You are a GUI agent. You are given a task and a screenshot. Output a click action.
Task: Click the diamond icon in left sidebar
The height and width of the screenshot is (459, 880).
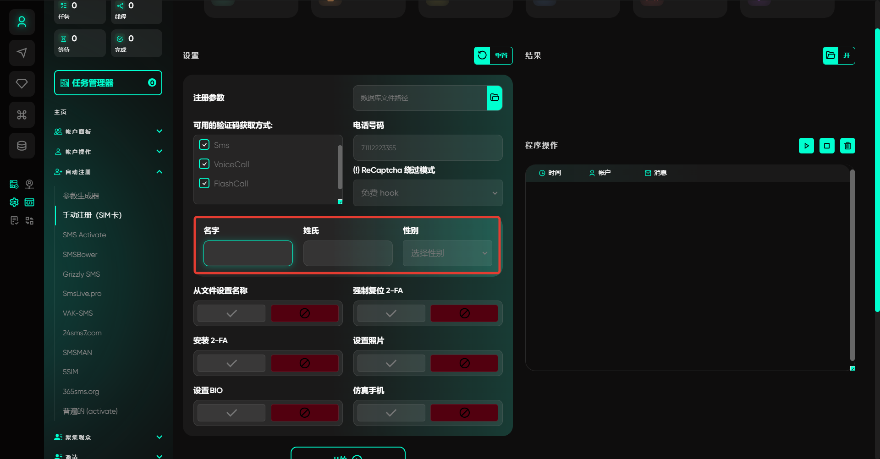click(x=22, y=84)
